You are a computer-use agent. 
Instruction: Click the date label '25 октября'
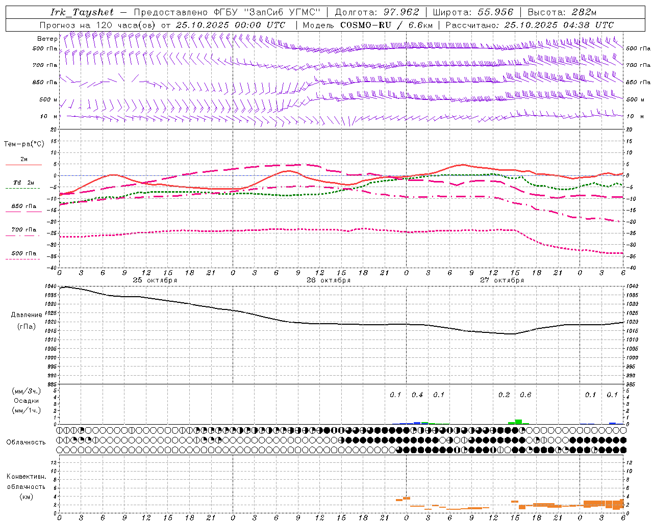pos(155,280)
